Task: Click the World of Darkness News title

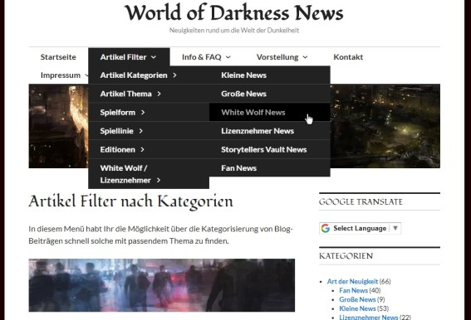Action: (234, 13)
